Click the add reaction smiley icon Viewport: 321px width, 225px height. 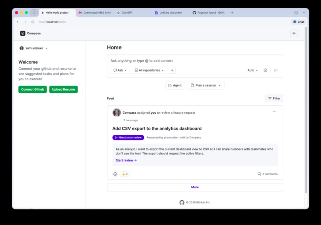pyautogui.click(x=115, y=174)
